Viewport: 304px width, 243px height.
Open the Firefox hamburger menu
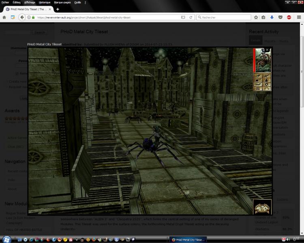coord(299,17)
